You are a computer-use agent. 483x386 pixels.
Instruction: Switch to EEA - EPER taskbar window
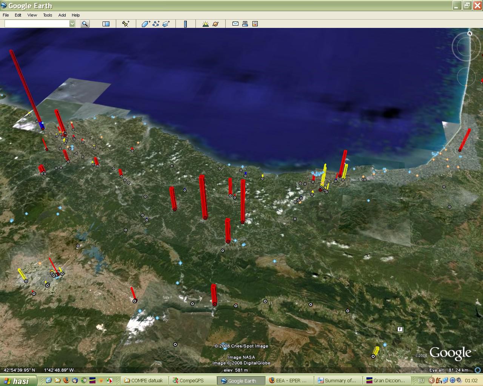[289, 381]
